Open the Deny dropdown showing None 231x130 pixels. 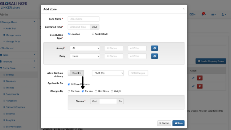(x=85, y=56)
